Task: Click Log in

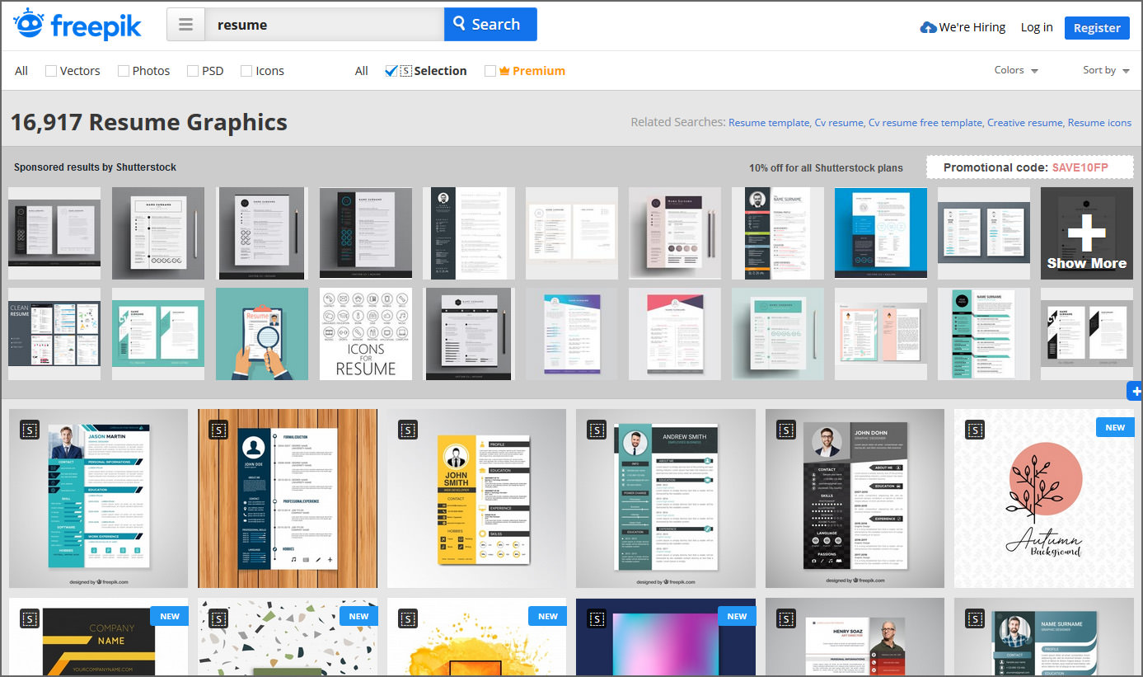Action: tap(1036, 27)
